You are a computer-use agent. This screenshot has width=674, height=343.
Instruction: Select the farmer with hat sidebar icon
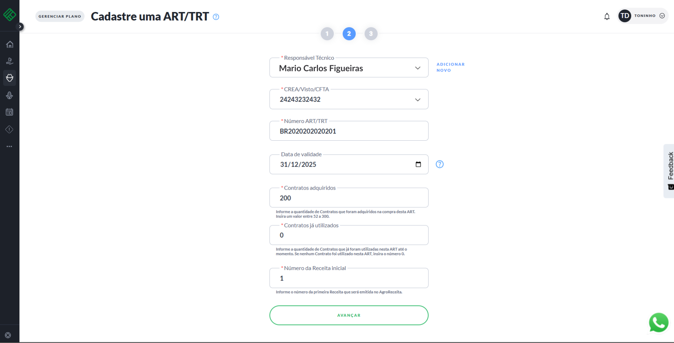point(10,78)
